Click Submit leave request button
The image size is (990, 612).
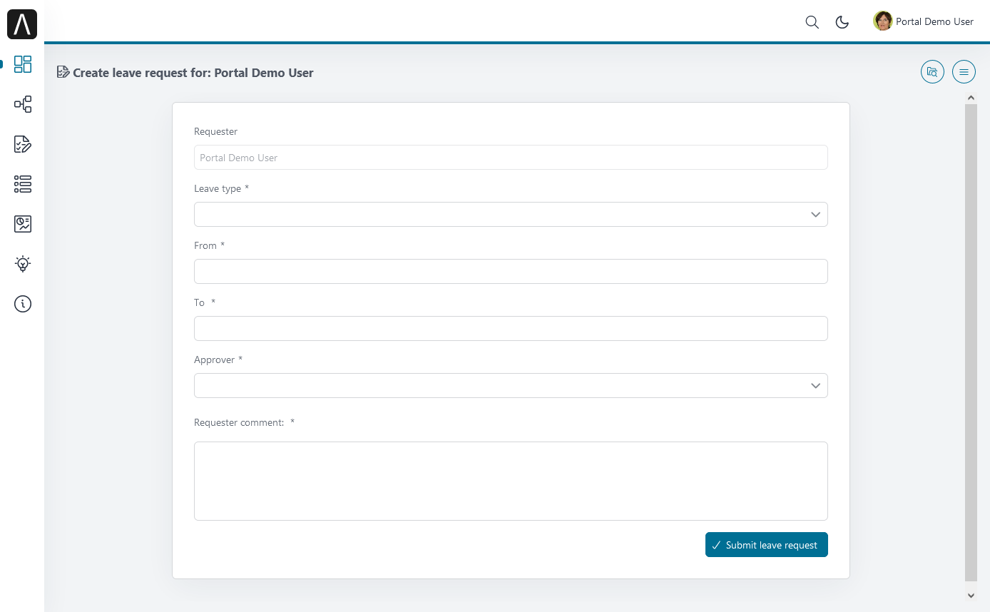pos(766,545)
